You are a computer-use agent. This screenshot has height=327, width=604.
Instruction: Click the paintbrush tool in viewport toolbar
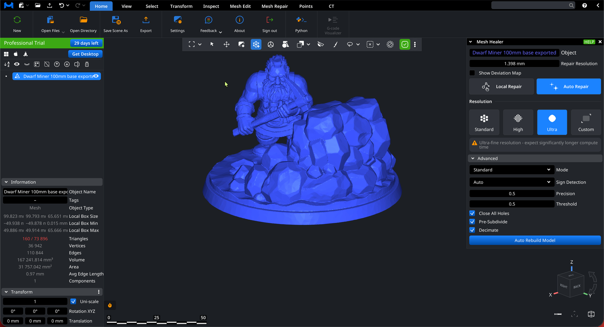335,44
